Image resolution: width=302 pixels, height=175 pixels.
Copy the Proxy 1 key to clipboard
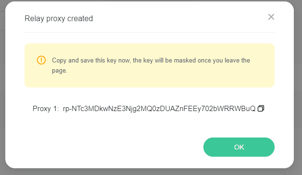[261, 108]
